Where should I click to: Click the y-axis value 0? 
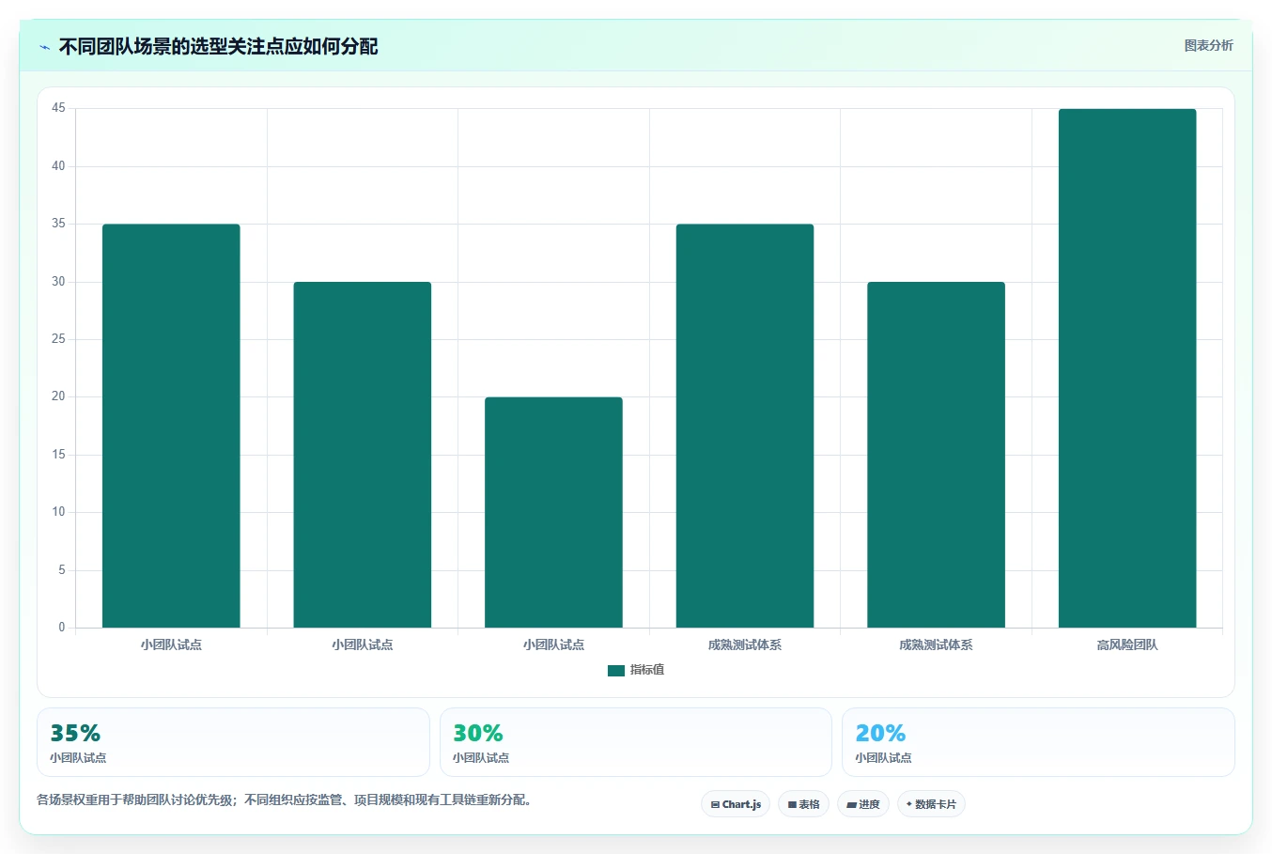(62, 628)
